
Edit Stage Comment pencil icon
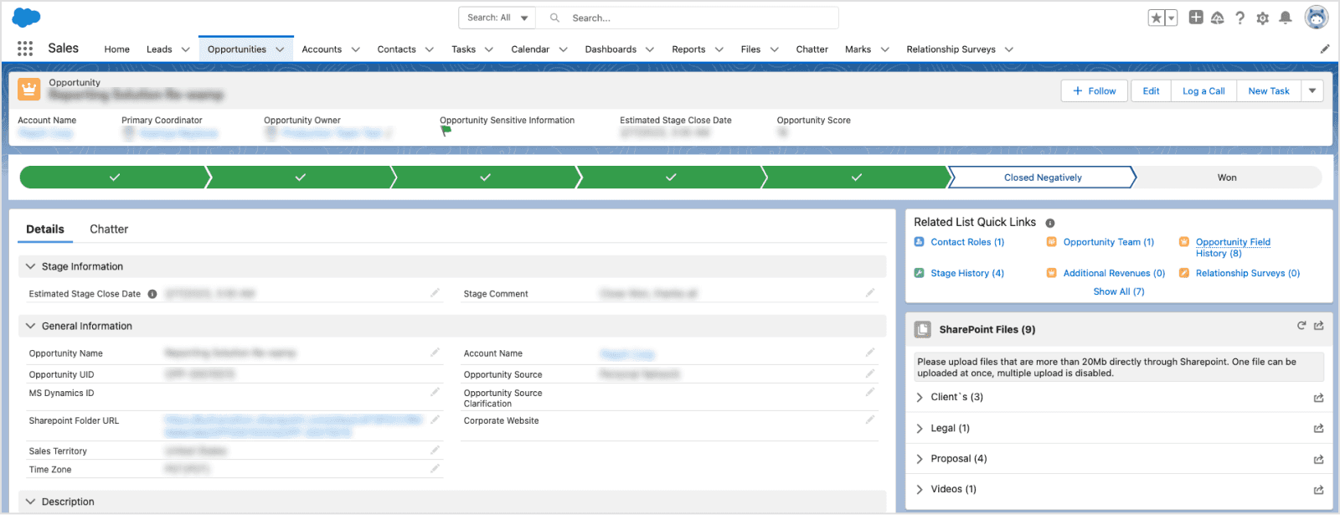tap(870, 292)
